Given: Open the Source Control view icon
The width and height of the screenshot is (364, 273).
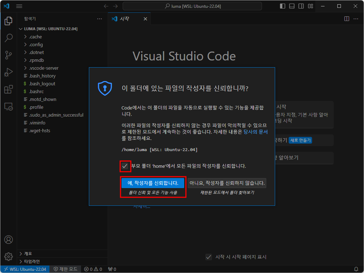Looking at the screenshot, I should point(9,55).
